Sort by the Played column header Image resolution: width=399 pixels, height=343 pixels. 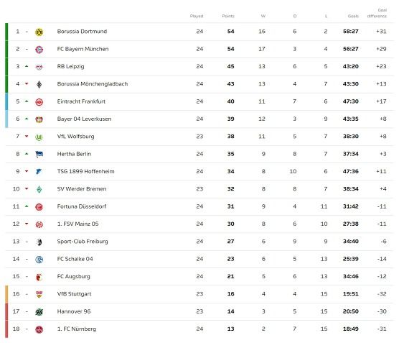[x=197, y=16]
